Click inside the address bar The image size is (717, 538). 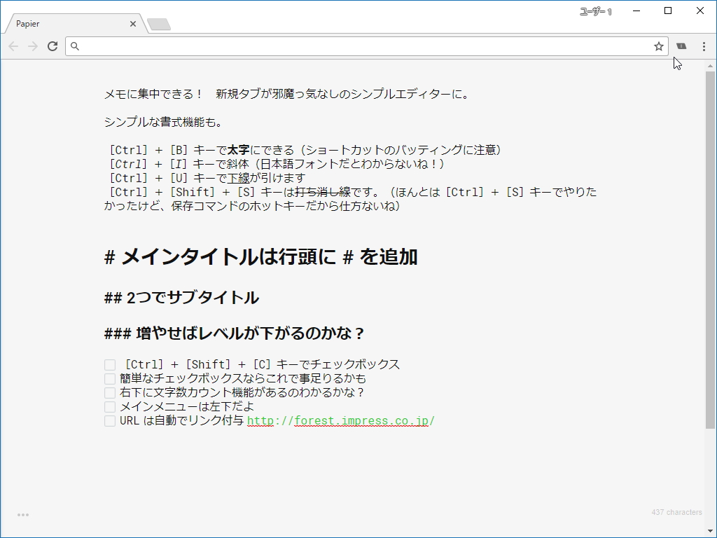coord(350,46)
